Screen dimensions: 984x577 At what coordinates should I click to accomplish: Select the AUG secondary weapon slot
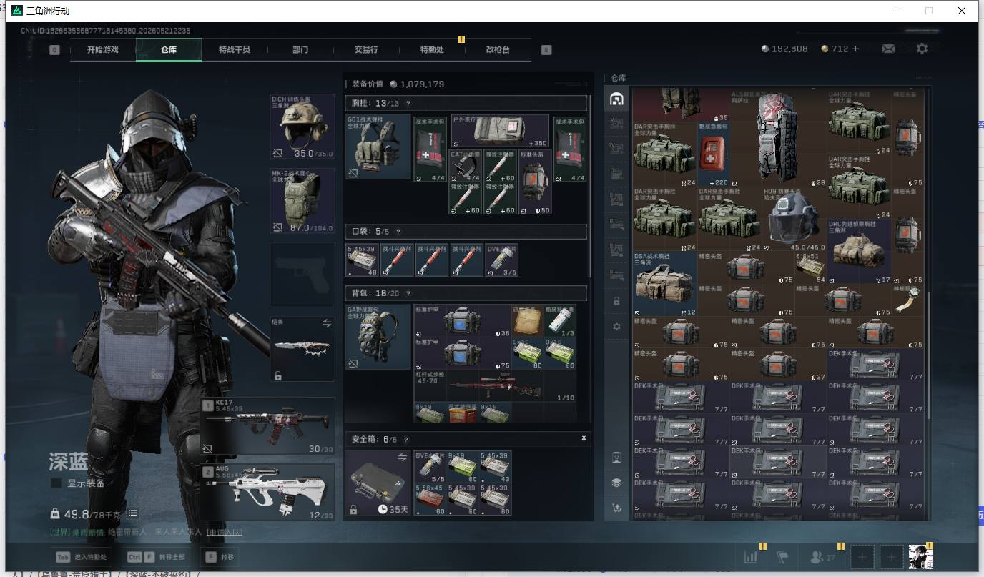[267, 492]
